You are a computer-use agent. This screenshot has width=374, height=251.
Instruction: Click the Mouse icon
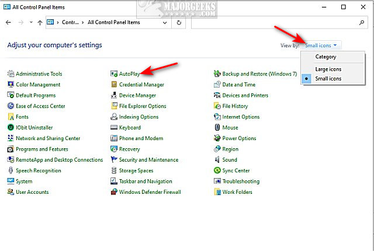pyautogui.click(x=217, y=127)
